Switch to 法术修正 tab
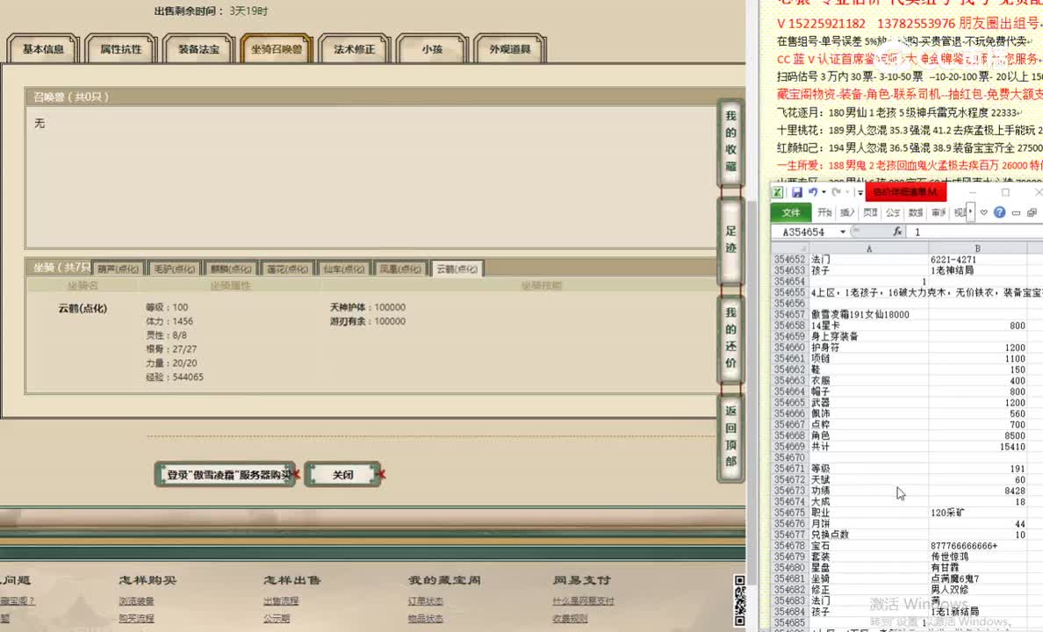Viewport: 1043px width, 632px height. (355, 49)
